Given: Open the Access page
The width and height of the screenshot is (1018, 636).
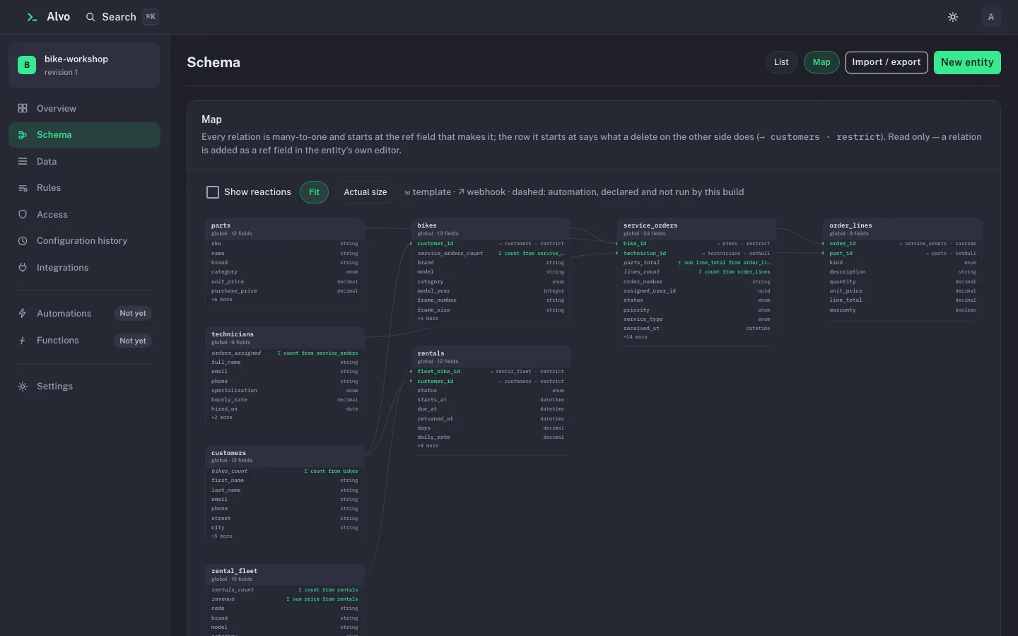Looking at the screenshot, I should tap(84, 214).
